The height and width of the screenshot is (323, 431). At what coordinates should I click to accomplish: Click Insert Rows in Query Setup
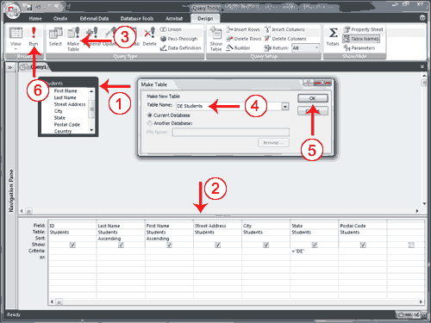(243, 29)
